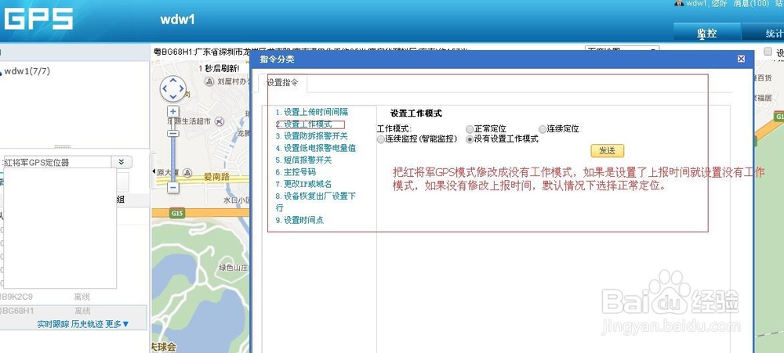The height and width of the screenshot is (353, 784).
Task: Switch to the 设置指令 tab
Action: click(283, 83)
